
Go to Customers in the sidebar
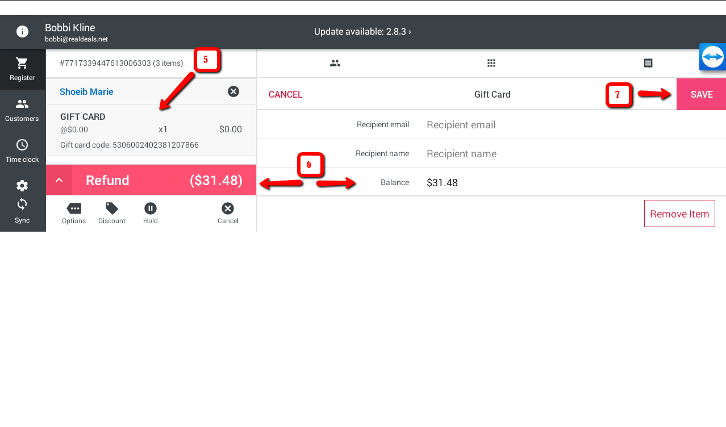click(22, 110)
